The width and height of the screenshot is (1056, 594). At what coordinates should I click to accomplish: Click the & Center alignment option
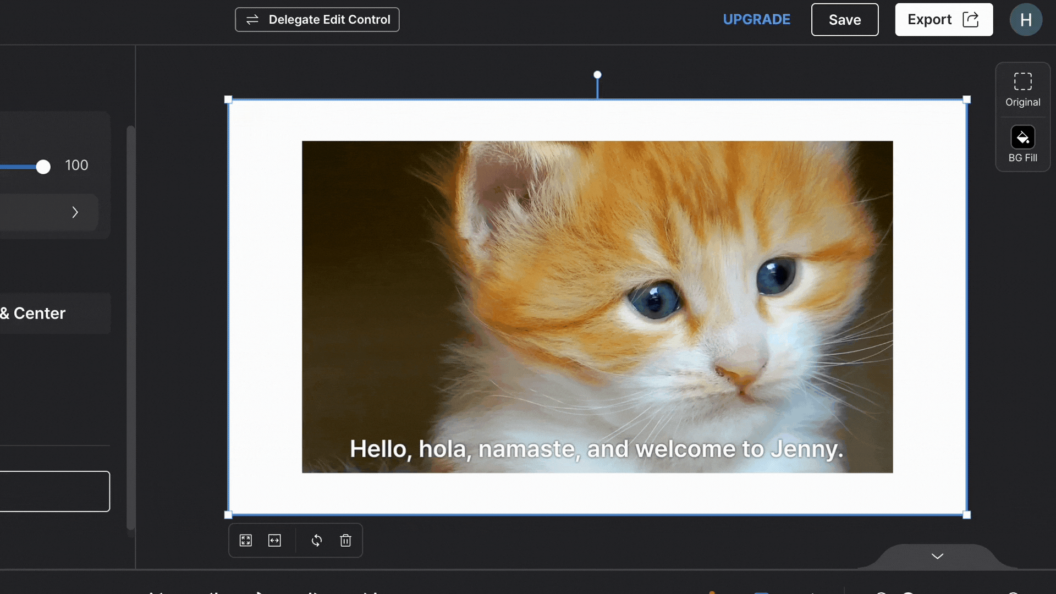pyautogui.click(x=33, y=313)
